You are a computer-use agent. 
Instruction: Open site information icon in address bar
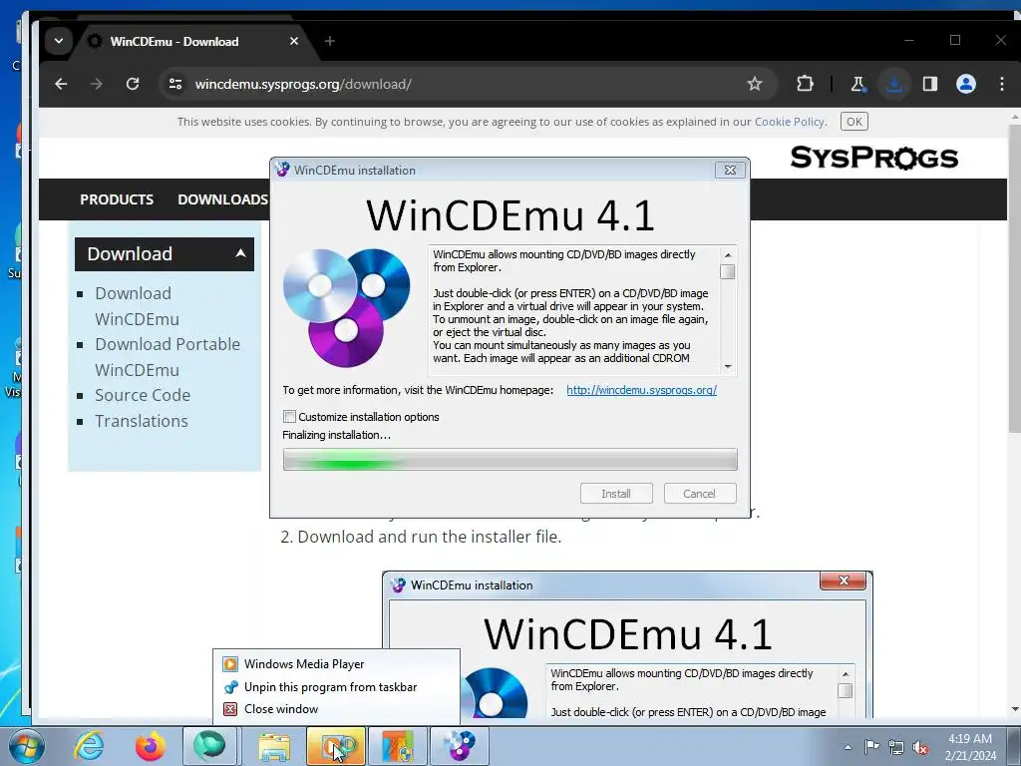tap(175, 84)
